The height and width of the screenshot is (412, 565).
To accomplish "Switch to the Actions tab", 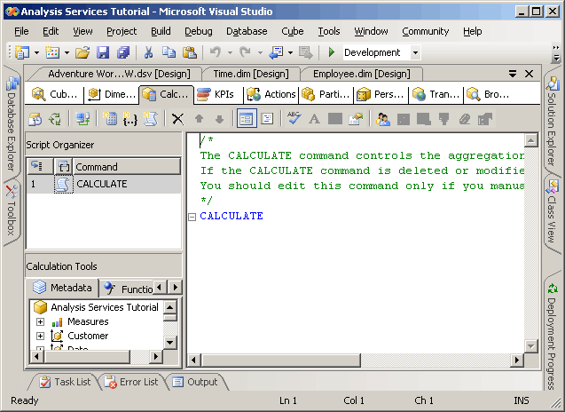I will point(272,94).
